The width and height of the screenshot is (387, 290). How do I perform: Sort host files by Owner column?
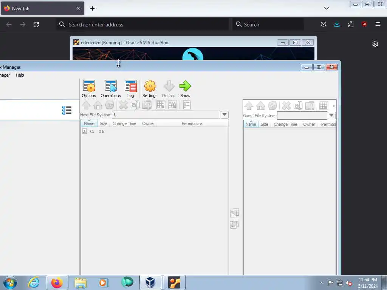point(148,123)
